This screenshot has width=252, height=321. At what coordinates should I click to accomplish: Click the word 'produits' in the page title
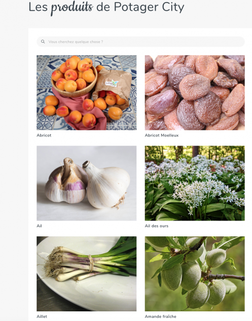72,8
